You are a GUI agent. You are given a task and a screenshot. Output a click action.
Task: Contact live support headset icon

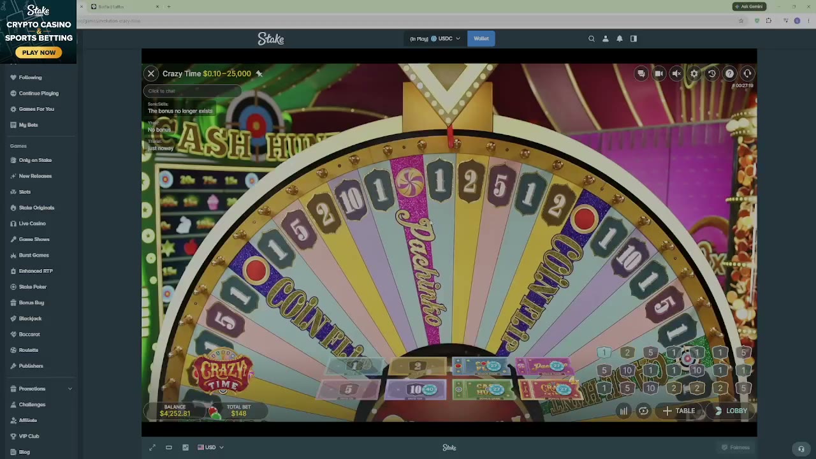point(747,73)
